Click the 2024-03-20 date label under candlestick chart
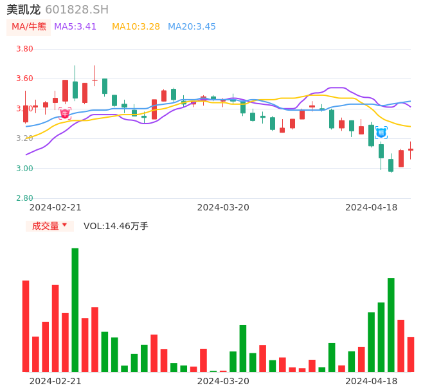Image resolution: width=441 pixels, height=390 pixels. (x=223, y=207)
